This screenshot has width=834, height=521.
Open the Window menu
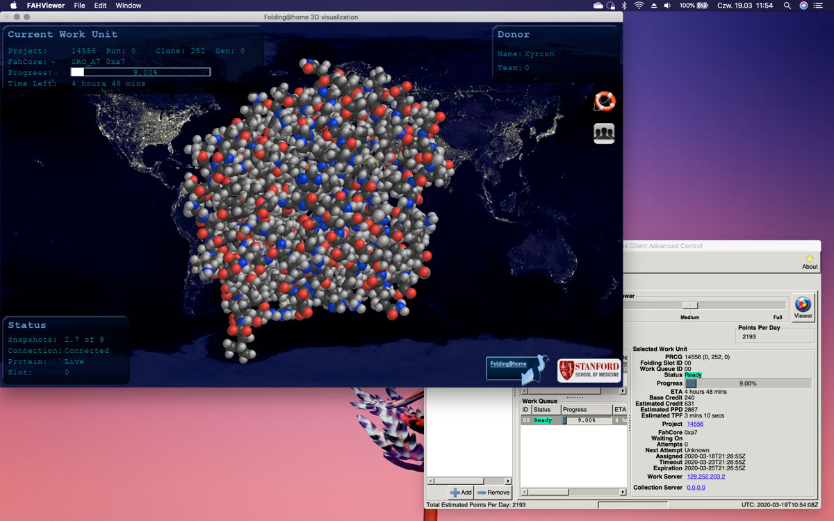click(129, 6)
